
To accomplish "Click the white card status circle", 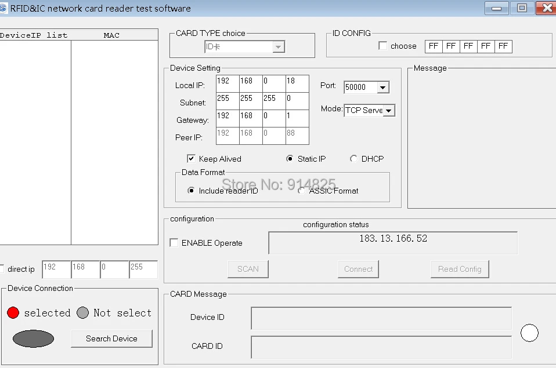I will pos(529,333).
